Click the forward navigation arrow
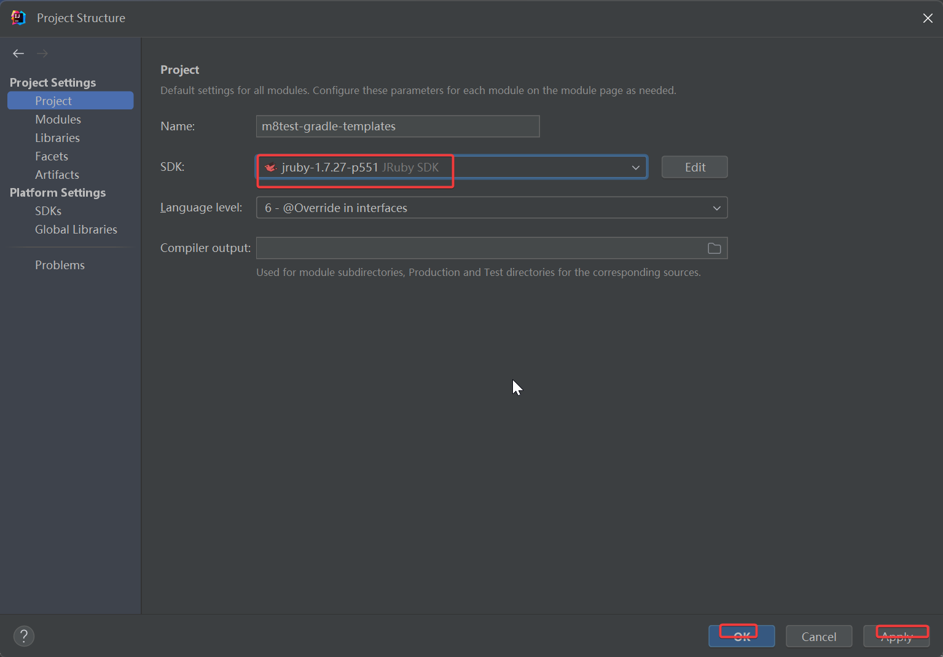Screen dimensions: 943x657 (42, 53)
